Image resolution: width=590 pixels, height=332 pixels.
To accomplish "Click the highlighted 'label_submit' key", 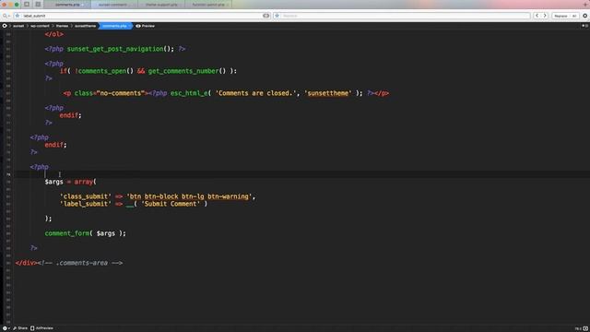I will pos(86,204).
